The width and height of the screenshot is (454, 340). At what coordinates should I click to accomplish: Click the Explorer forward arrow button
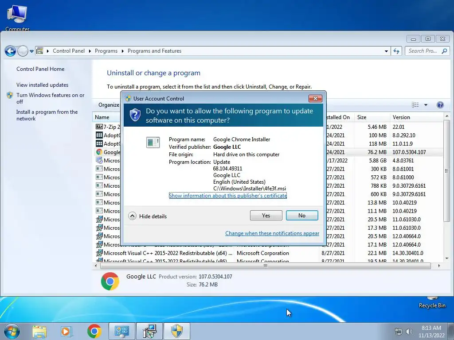point(23,51)
